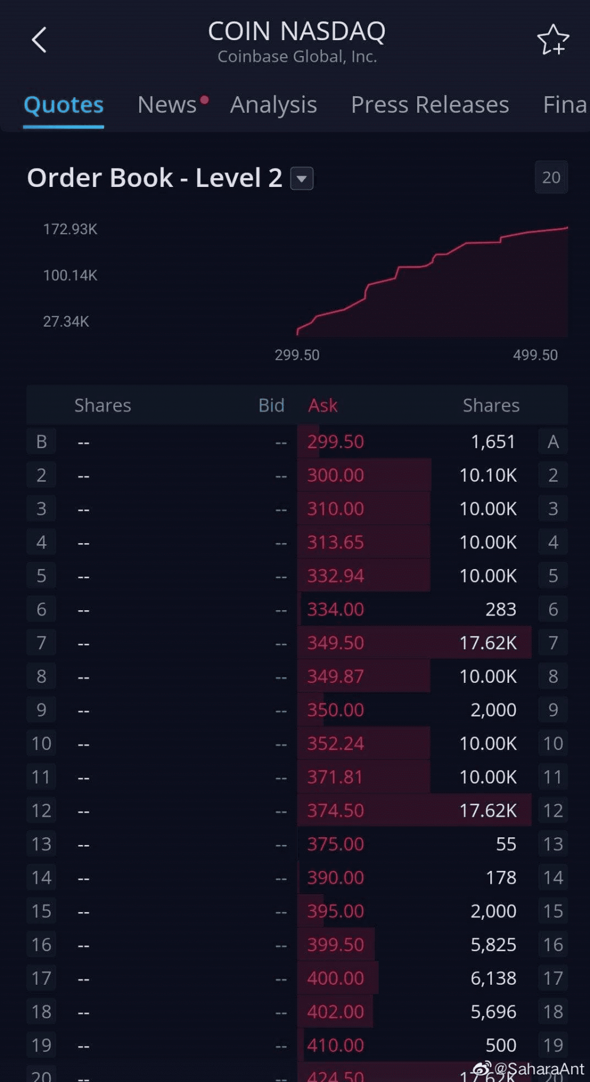Image resolution: width=590 pixels, height=1082 pixels.
Task: Select the depth level 20 control
Action: [x=550, y=177]
